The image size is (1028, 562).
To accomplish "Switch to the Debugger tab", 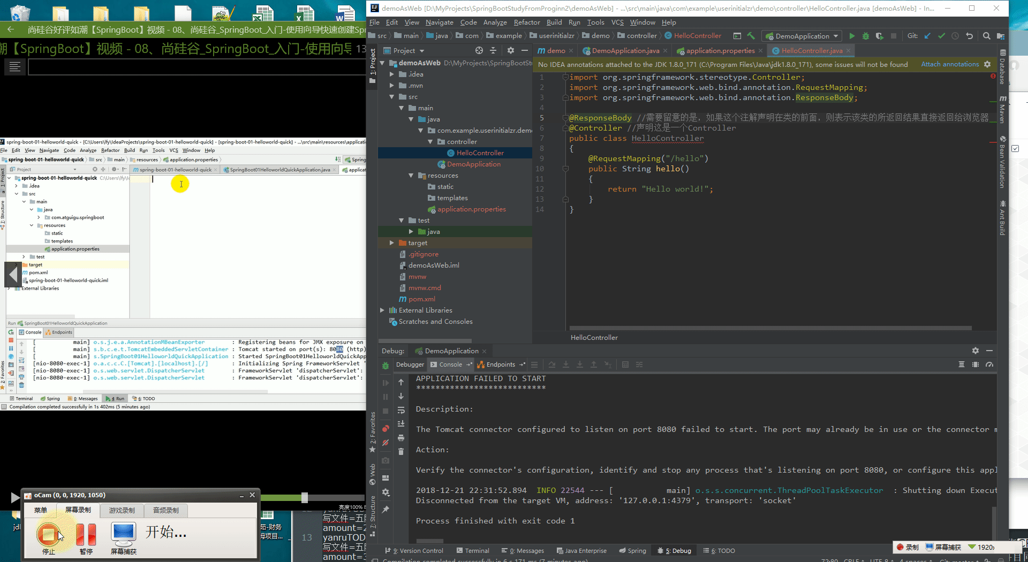I will tap(410, 364).
